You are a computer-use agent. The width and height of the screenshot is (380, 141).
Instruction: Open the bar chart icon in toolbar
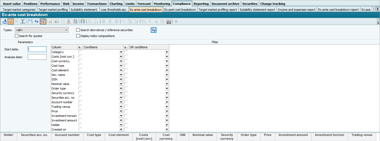click(x=169, y=21)
